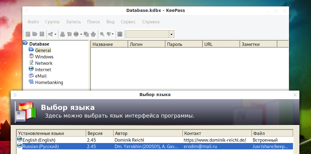Click the Версия column header

(x=100, y=133)
